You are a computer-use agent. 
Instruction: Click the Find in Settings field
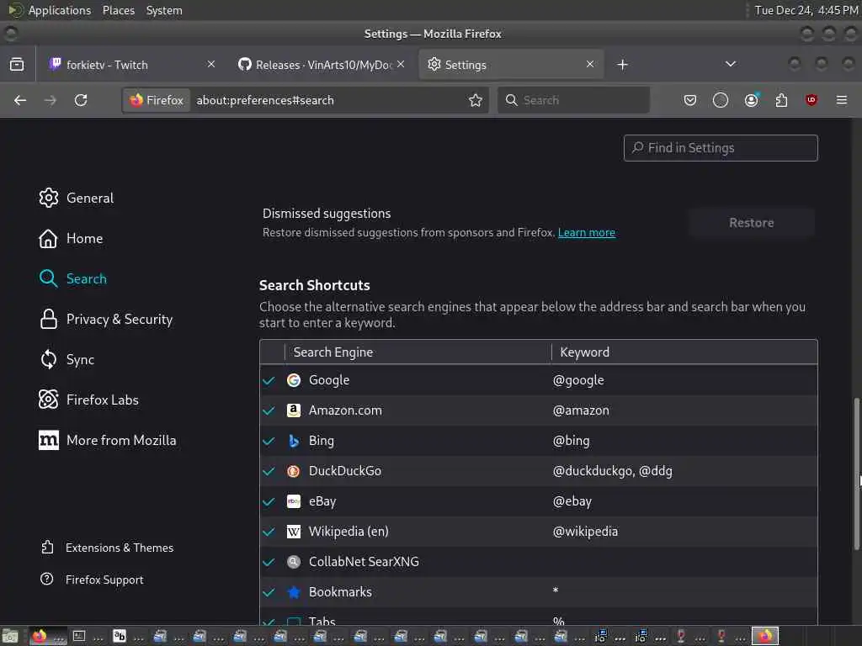(721, 148)
